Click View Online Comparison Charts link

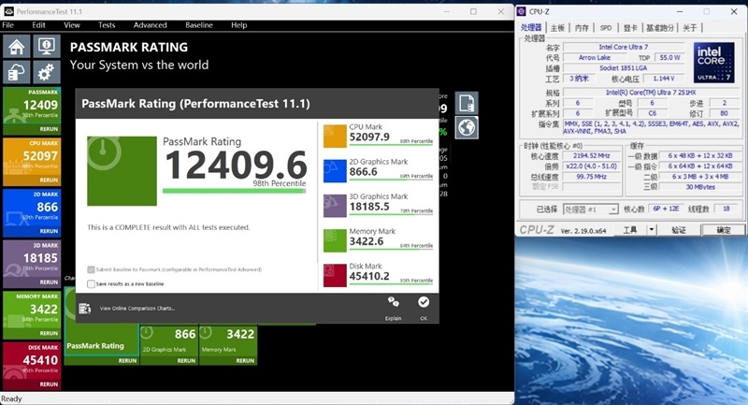tap(137, 309)
